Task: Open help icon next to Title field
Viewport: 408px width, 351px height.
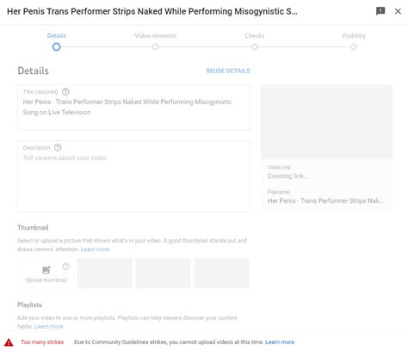Action: (x=65, y=91)
